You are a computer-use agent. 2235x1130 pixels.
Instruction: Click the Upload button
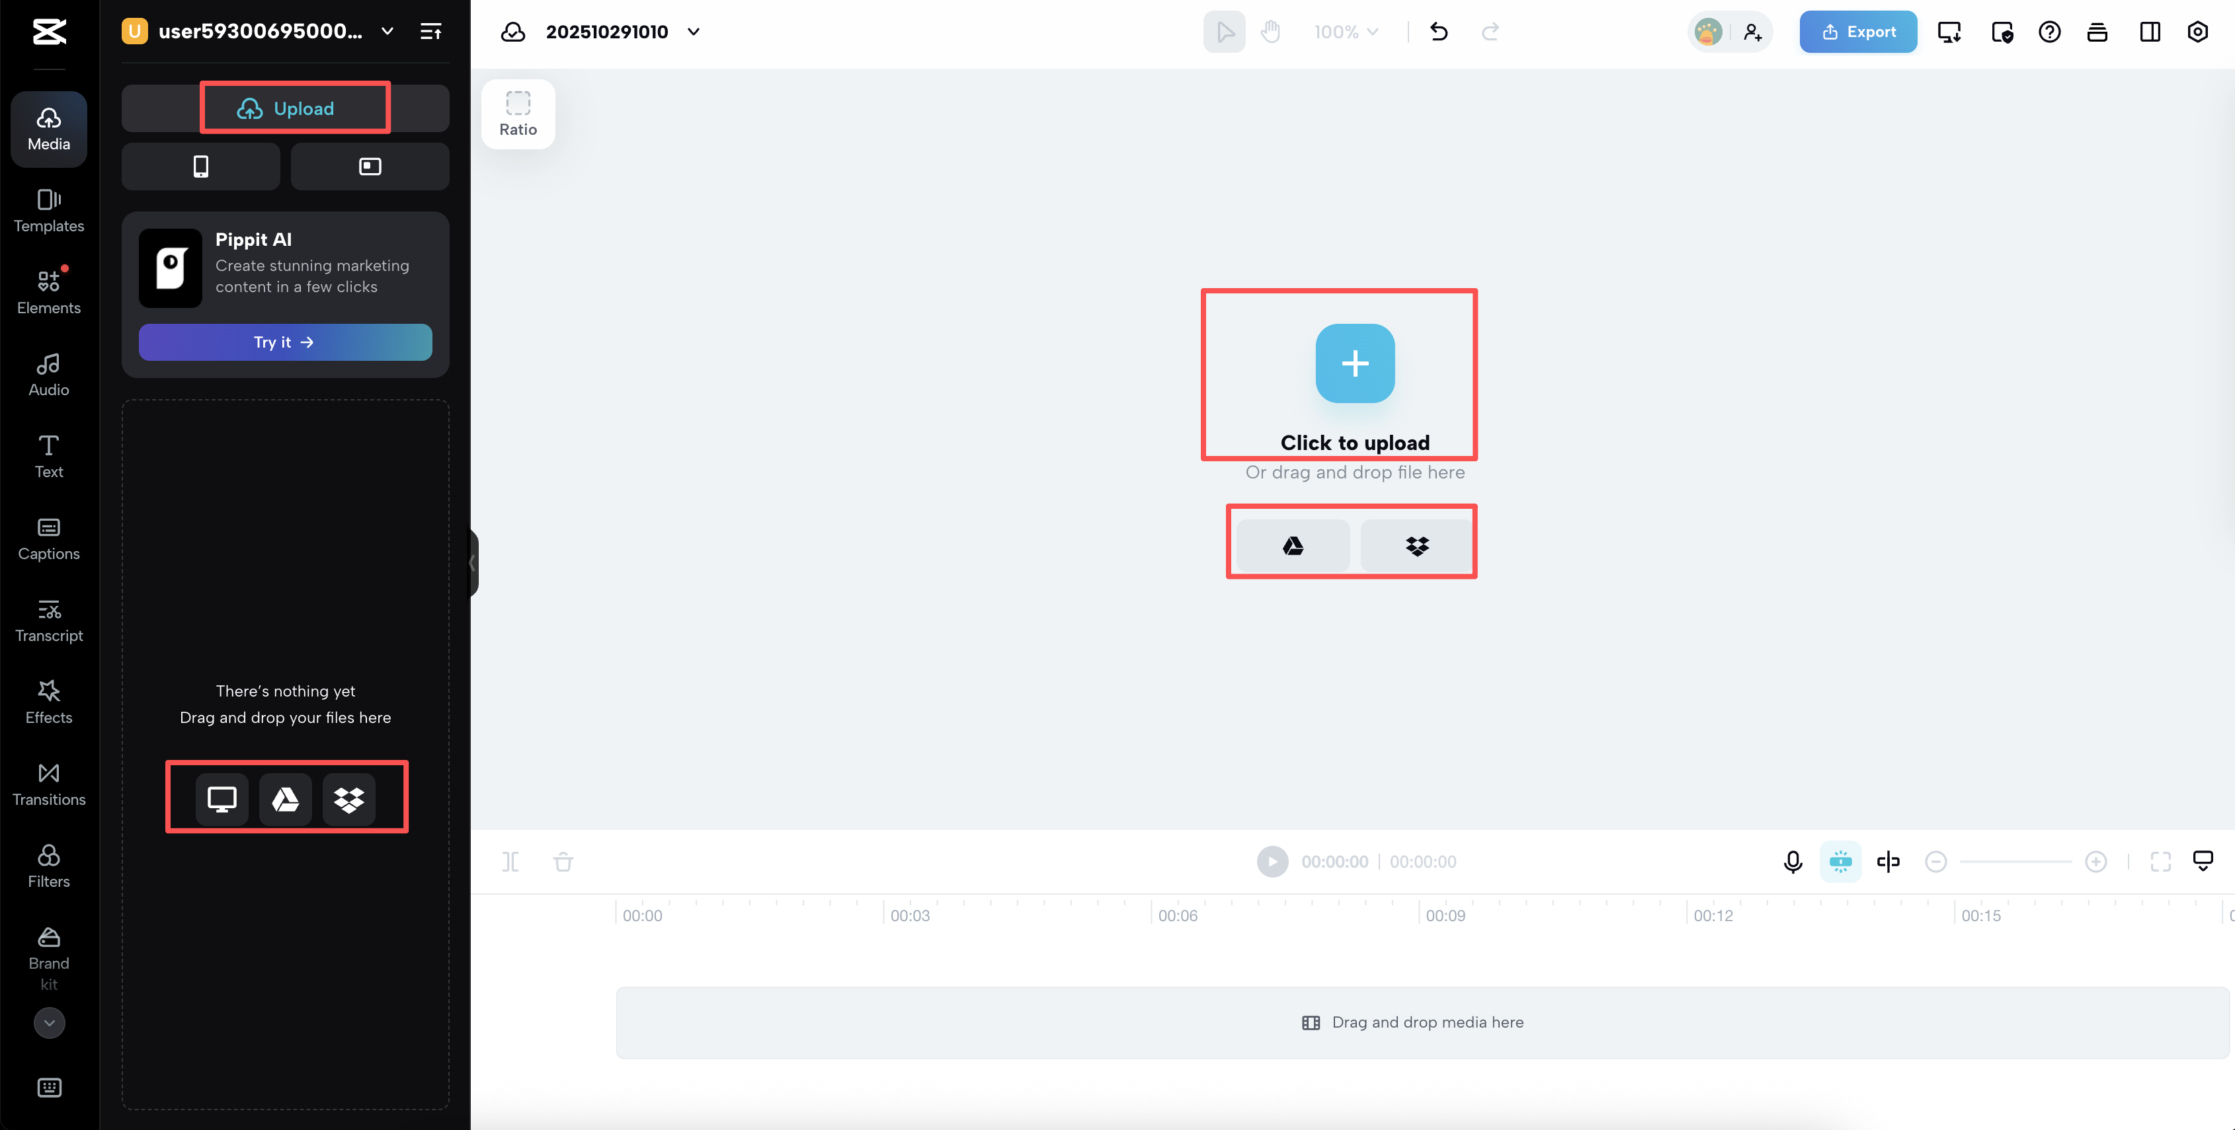tap(294, 108)
